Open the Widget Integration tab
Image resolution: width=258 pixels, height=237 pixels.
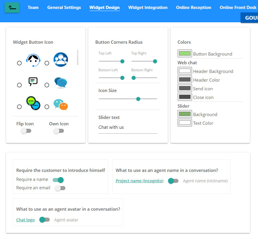(x=148, y=8)
